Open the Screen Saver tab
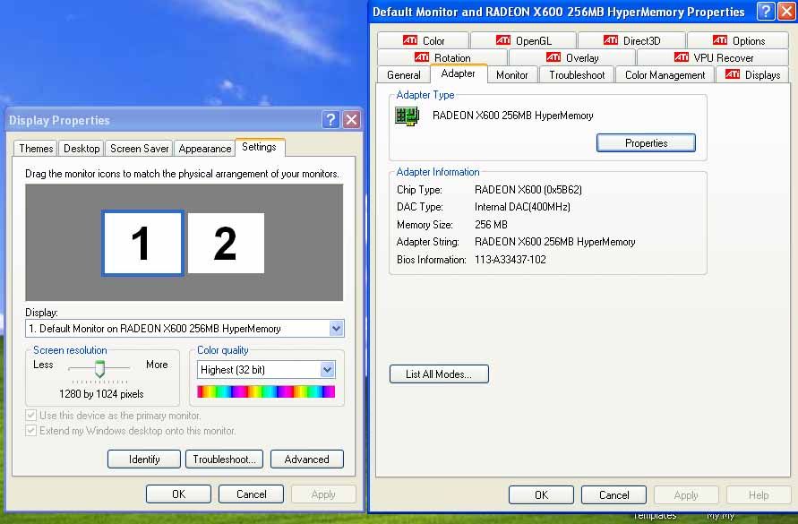The height and width of the screenshot is (524, 798). [139, 148]
